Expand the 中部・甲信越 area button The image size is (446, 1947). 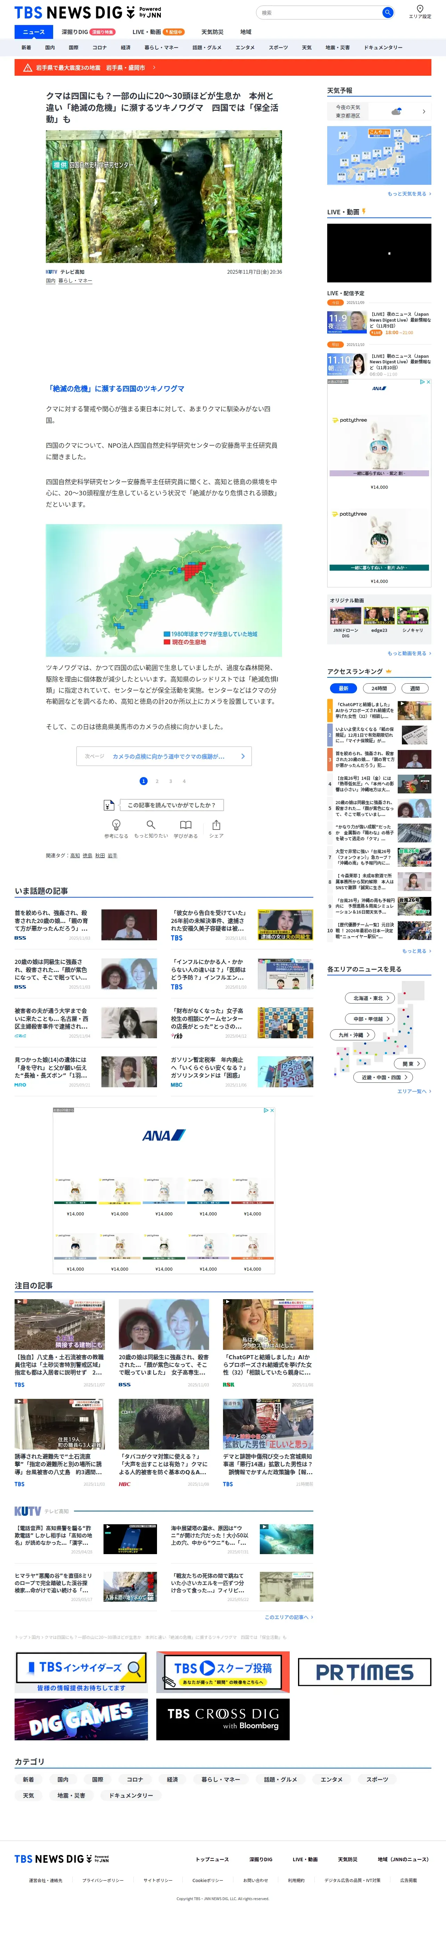click(x=369, y=1019)
